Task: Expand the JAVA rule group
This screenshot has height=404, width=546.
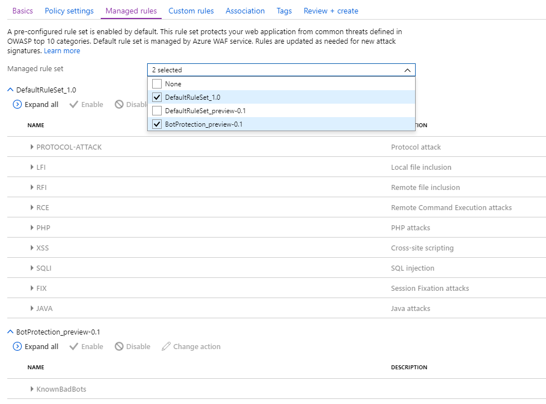Action: (x=32, y=308)
